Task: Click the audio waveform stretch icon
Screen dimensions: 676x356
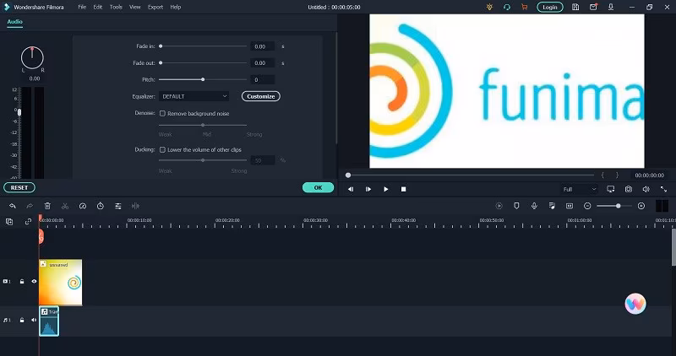Action: (x=135, y=206)
